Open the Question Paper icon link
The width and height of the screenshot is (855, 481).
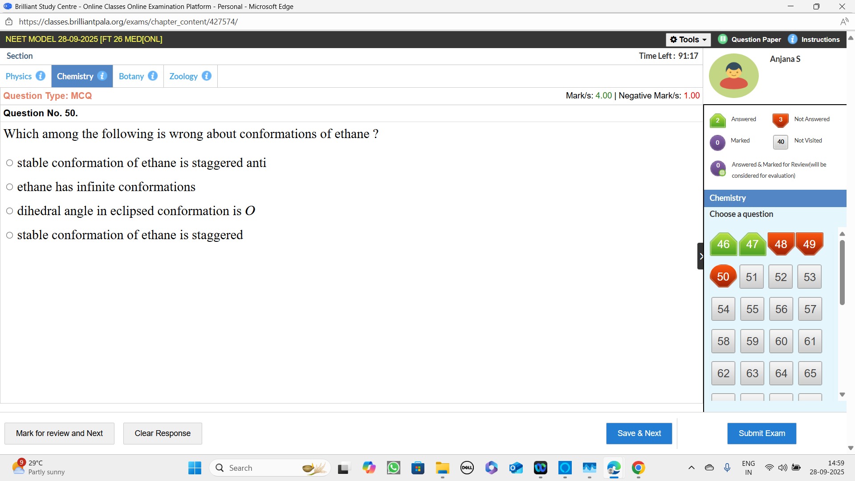tap(723, 39)
